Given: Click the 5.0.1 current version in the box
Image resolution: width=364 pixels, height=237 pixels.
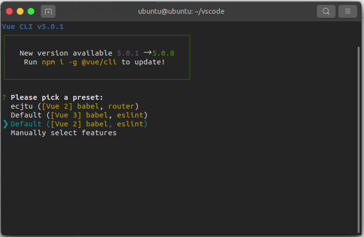Looking at the screenshot, I should (128, 54).
